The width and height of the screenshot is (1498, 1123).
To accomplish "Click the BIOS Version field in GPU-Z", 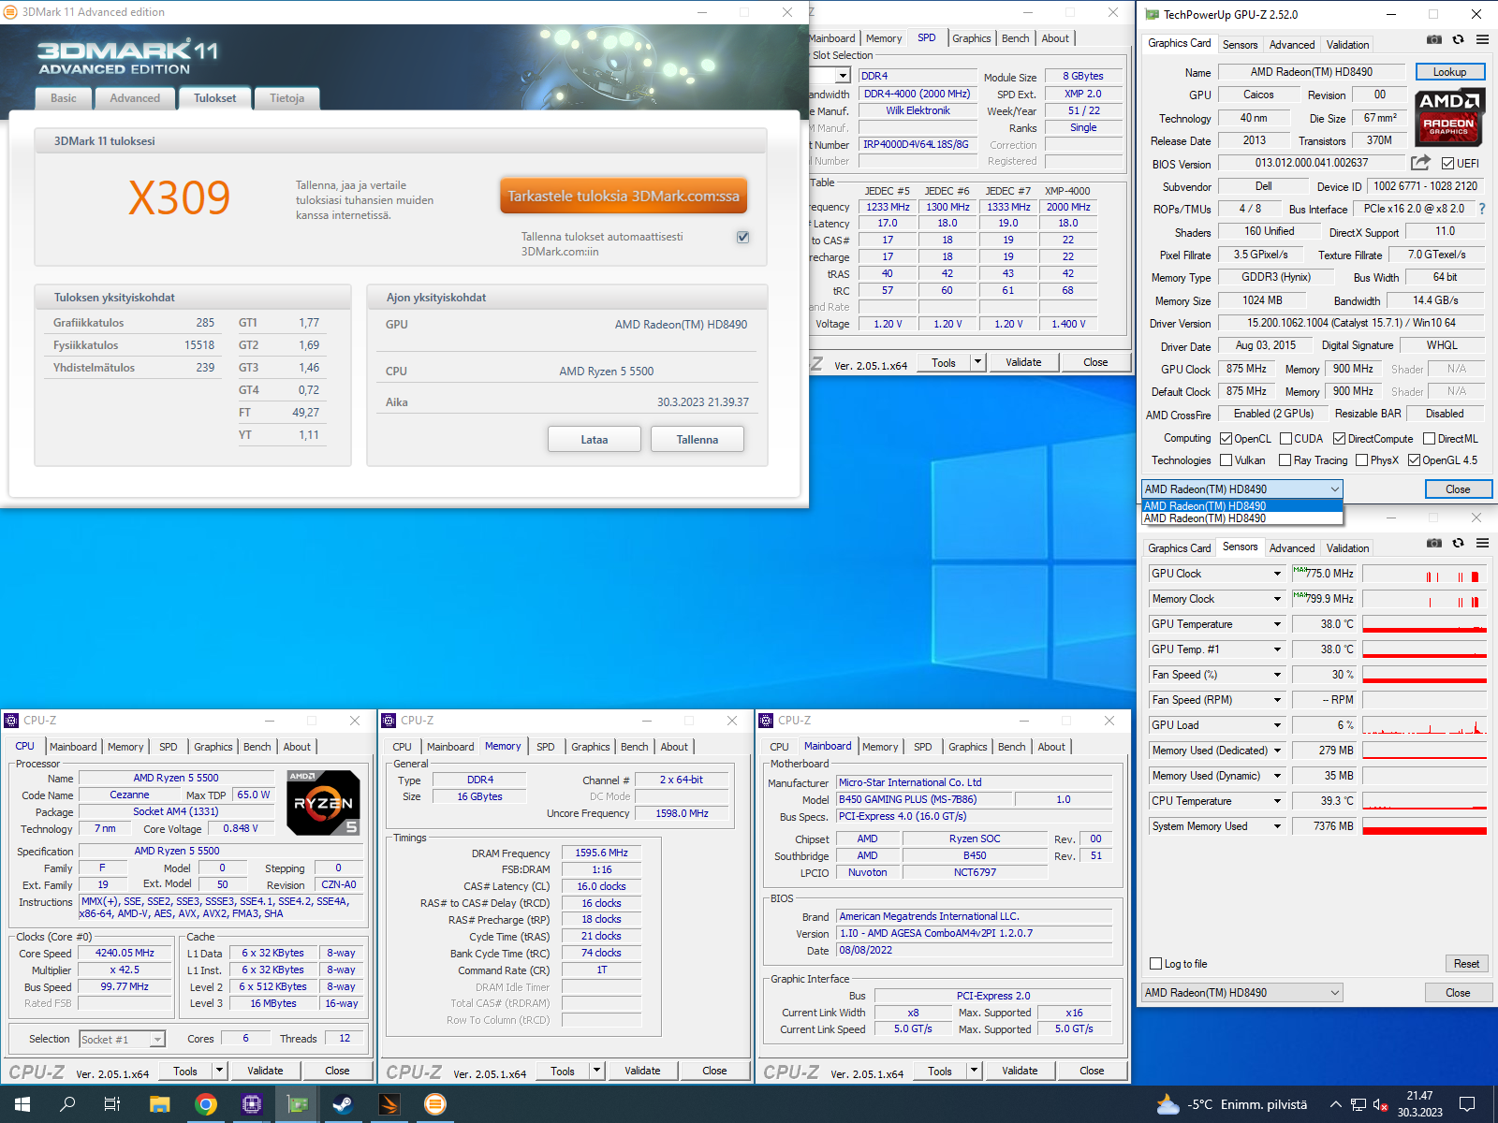I will click(x=1312, y=163).
